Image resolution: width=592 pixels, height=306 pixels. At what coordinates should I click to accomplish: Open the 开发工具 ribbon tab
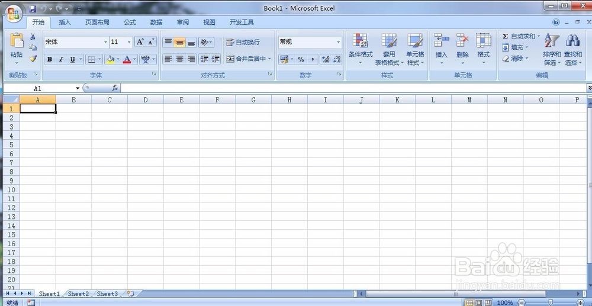pyautogui.click(x=242, y=22)
